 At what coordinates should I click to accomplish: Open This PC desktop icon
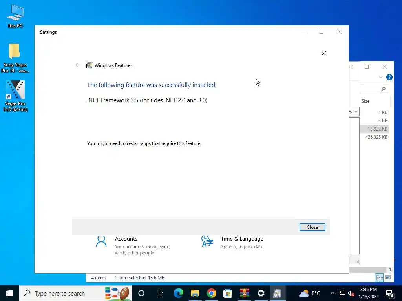(15, 16)
